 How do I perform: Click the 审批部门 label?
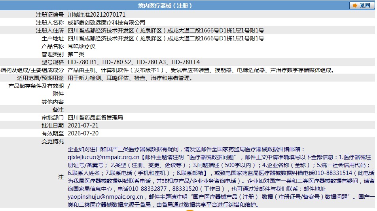pyautogui.click(x=53, y=118)
